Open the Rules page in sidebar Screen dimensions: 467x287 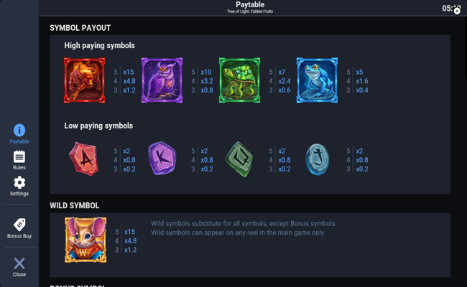pyautogui.click(x=19, y=156)
